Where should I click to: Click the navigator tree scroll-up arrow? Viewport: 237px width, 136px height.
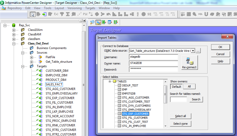[84, 25]
